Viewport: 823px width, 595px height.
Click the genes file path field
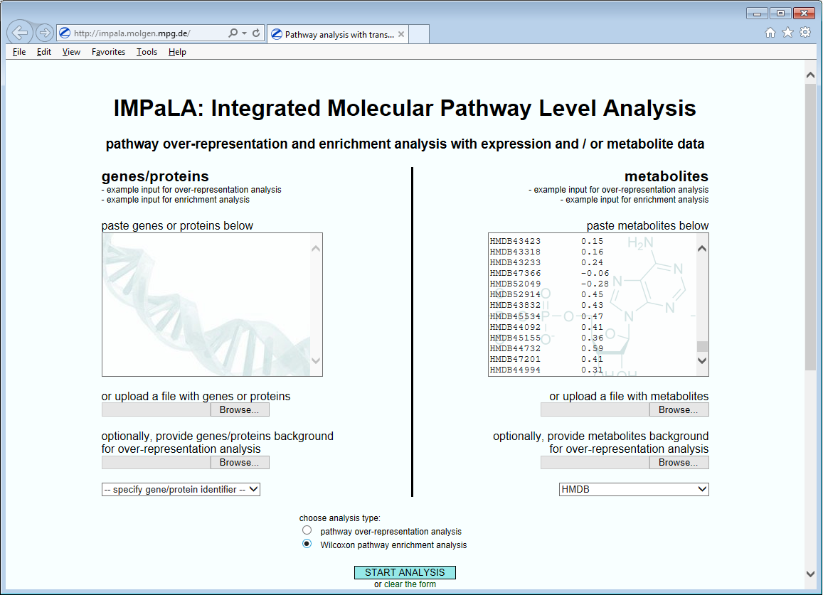(x=156, y=409)
